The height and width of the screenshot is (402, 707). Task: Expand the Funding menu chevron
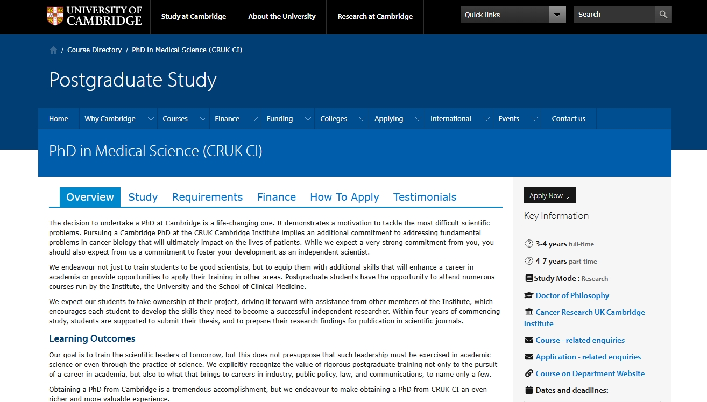click(x=308, y=119)
